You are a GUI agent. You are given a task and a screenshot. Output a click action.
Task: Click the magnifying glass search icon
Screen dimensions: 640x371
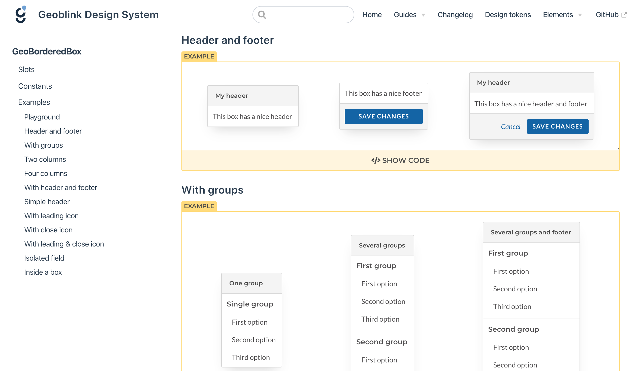coord(263,14)
